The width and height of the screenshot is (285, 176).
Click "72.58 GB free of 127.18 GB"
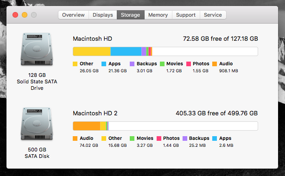tap(220, 39)
